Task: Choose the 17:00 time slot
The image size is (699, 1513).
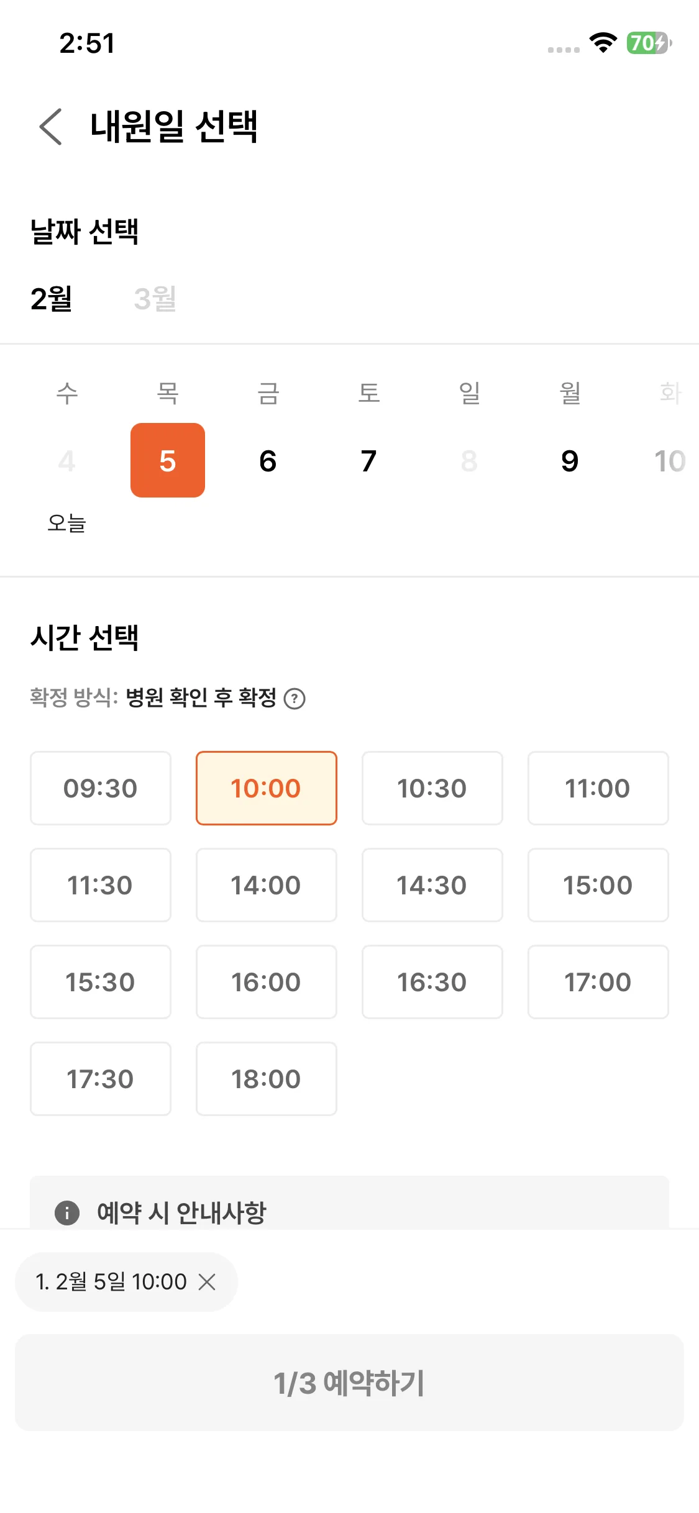Action: tap(598, 982)
